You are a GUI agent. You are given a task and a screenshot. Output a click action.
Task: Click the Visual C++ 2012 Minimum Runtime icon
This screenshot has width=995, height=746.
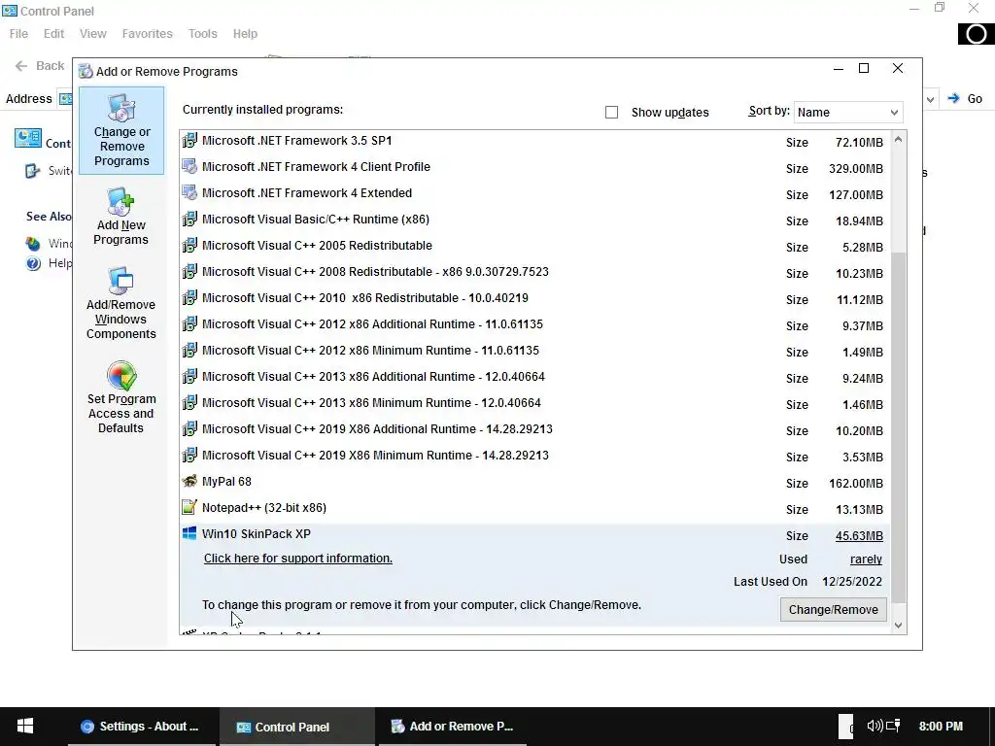tap(189, 350)
